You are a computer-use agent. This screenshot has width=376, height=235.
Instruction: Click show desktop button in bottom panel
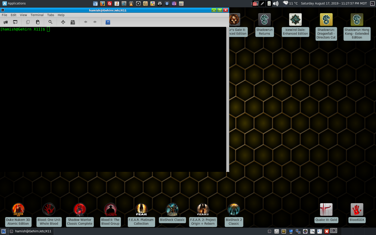click(x=4, y=231)
